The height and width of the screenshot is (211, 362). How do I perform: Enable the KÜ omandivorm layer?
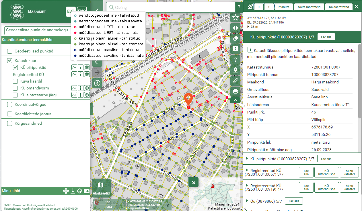click(15, 88)
